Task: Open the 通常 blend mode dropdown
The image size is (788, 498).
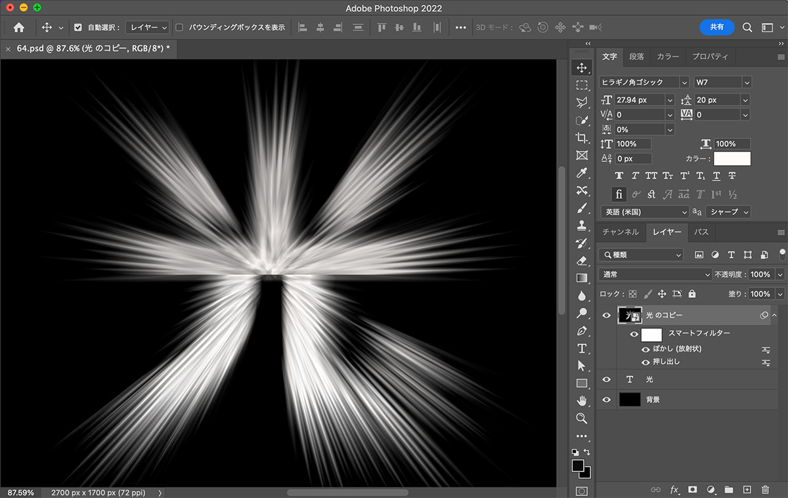Action: (x=655, y=274)
